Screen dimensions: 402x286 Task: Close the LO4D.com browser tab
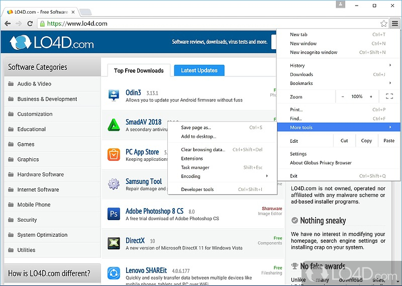coord(73,12)
